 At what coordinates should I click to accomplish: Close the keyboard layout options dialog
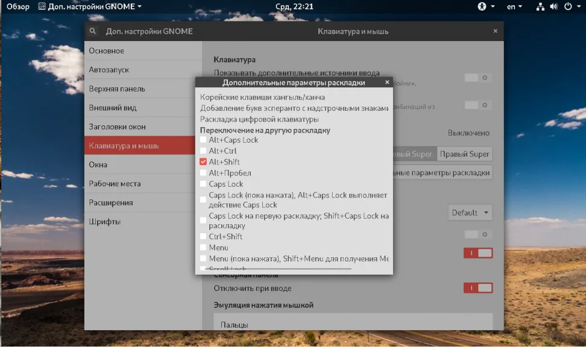click(x=387, y=82)
